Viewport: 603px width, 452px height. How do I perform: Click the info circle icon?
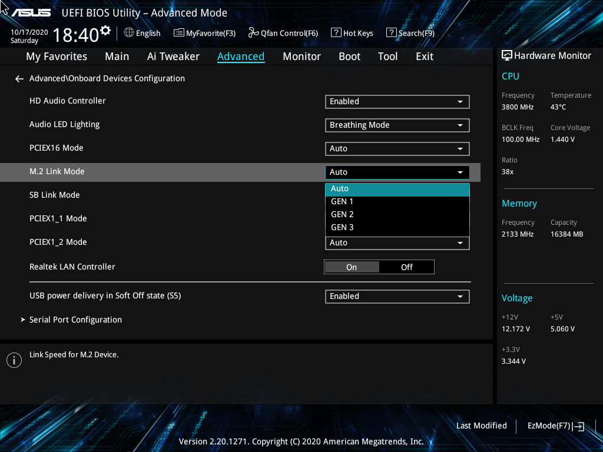[x=14, y=360]
